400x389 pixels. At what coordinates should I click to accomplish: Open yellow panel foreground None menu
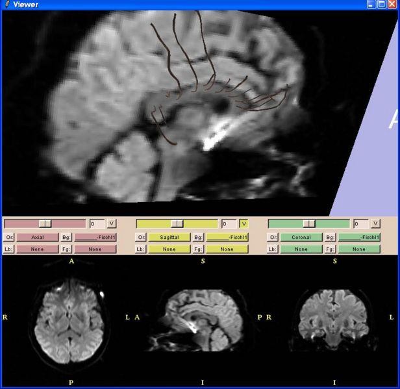(x=227, y=249)
